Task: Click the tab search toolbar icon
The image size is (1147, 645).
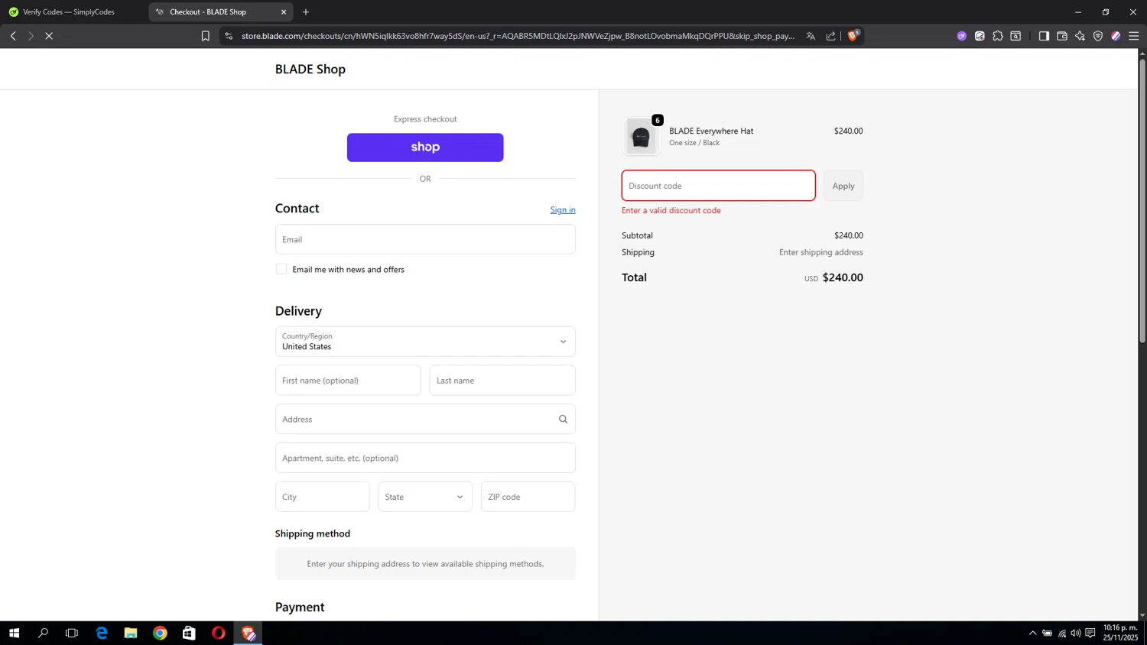Action: point(1015,36)
